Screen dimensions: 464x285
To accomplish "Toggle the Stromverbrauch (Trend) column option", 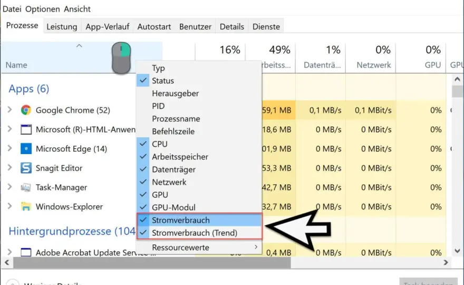I will click(x=199, y=233).
